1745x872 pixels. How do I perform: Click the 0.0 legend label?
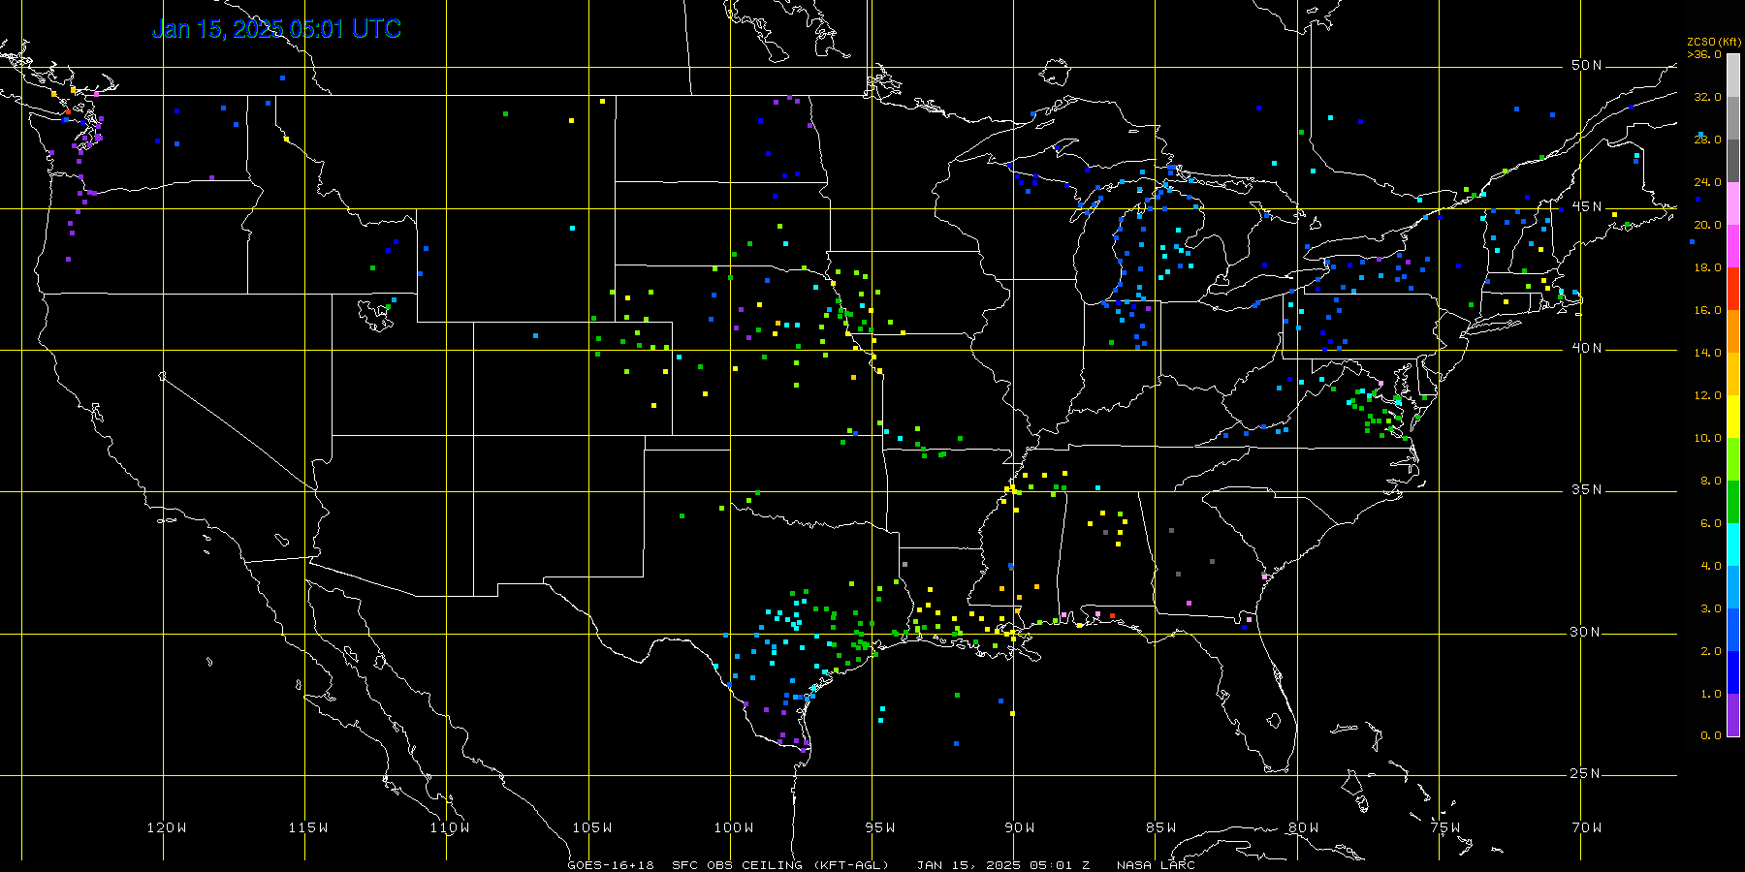[1711, 735]
